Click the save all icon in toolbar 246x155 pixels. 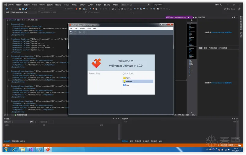point(26,9)
